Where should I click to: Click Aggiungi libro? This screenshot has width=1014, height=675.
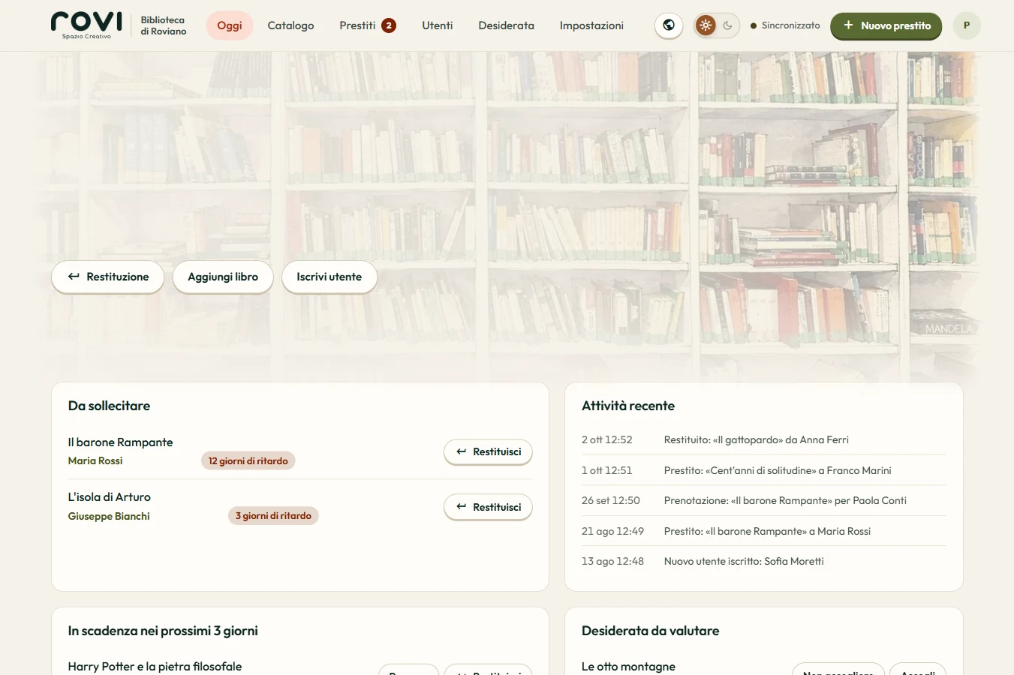coord(223,277)
